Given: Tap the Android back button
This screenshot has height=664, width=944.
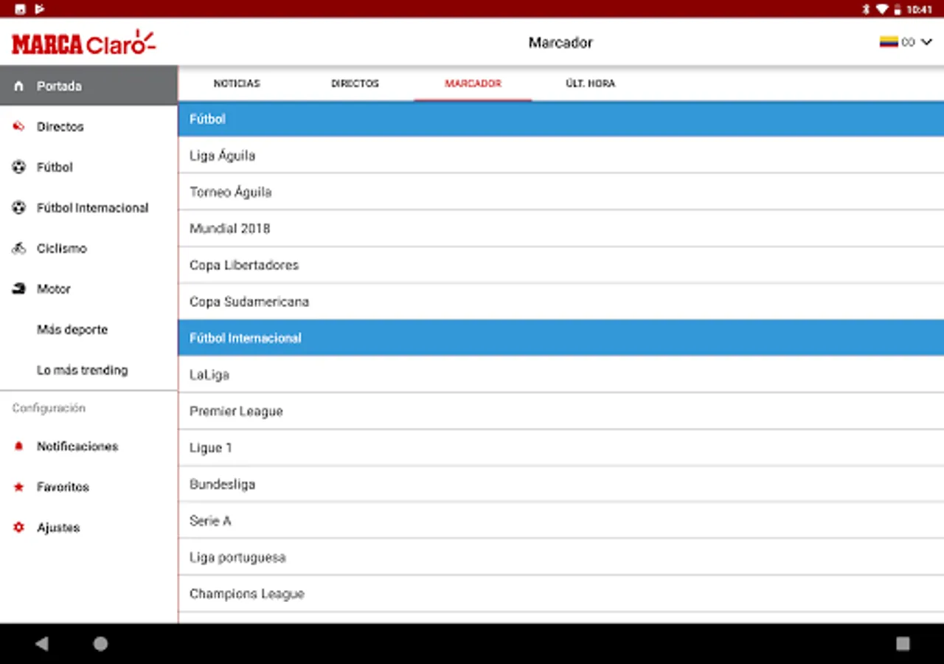Looking at the screenshot, I should tap(41, 644).
